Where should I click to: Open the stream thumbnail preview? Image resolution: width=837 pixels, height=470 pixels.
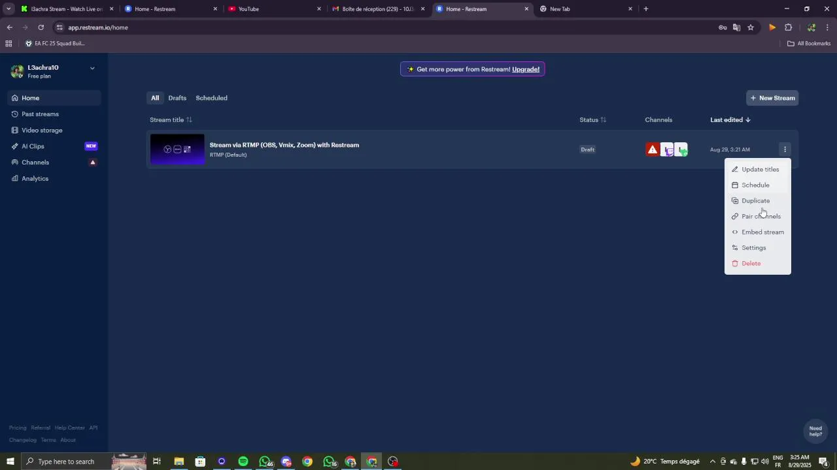[x=177, y=149]
